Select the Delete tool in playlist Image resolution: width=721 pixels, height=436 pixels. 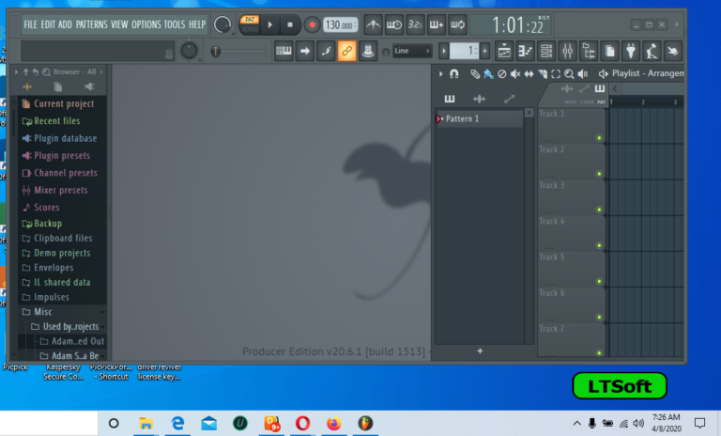tap(502, 73)
